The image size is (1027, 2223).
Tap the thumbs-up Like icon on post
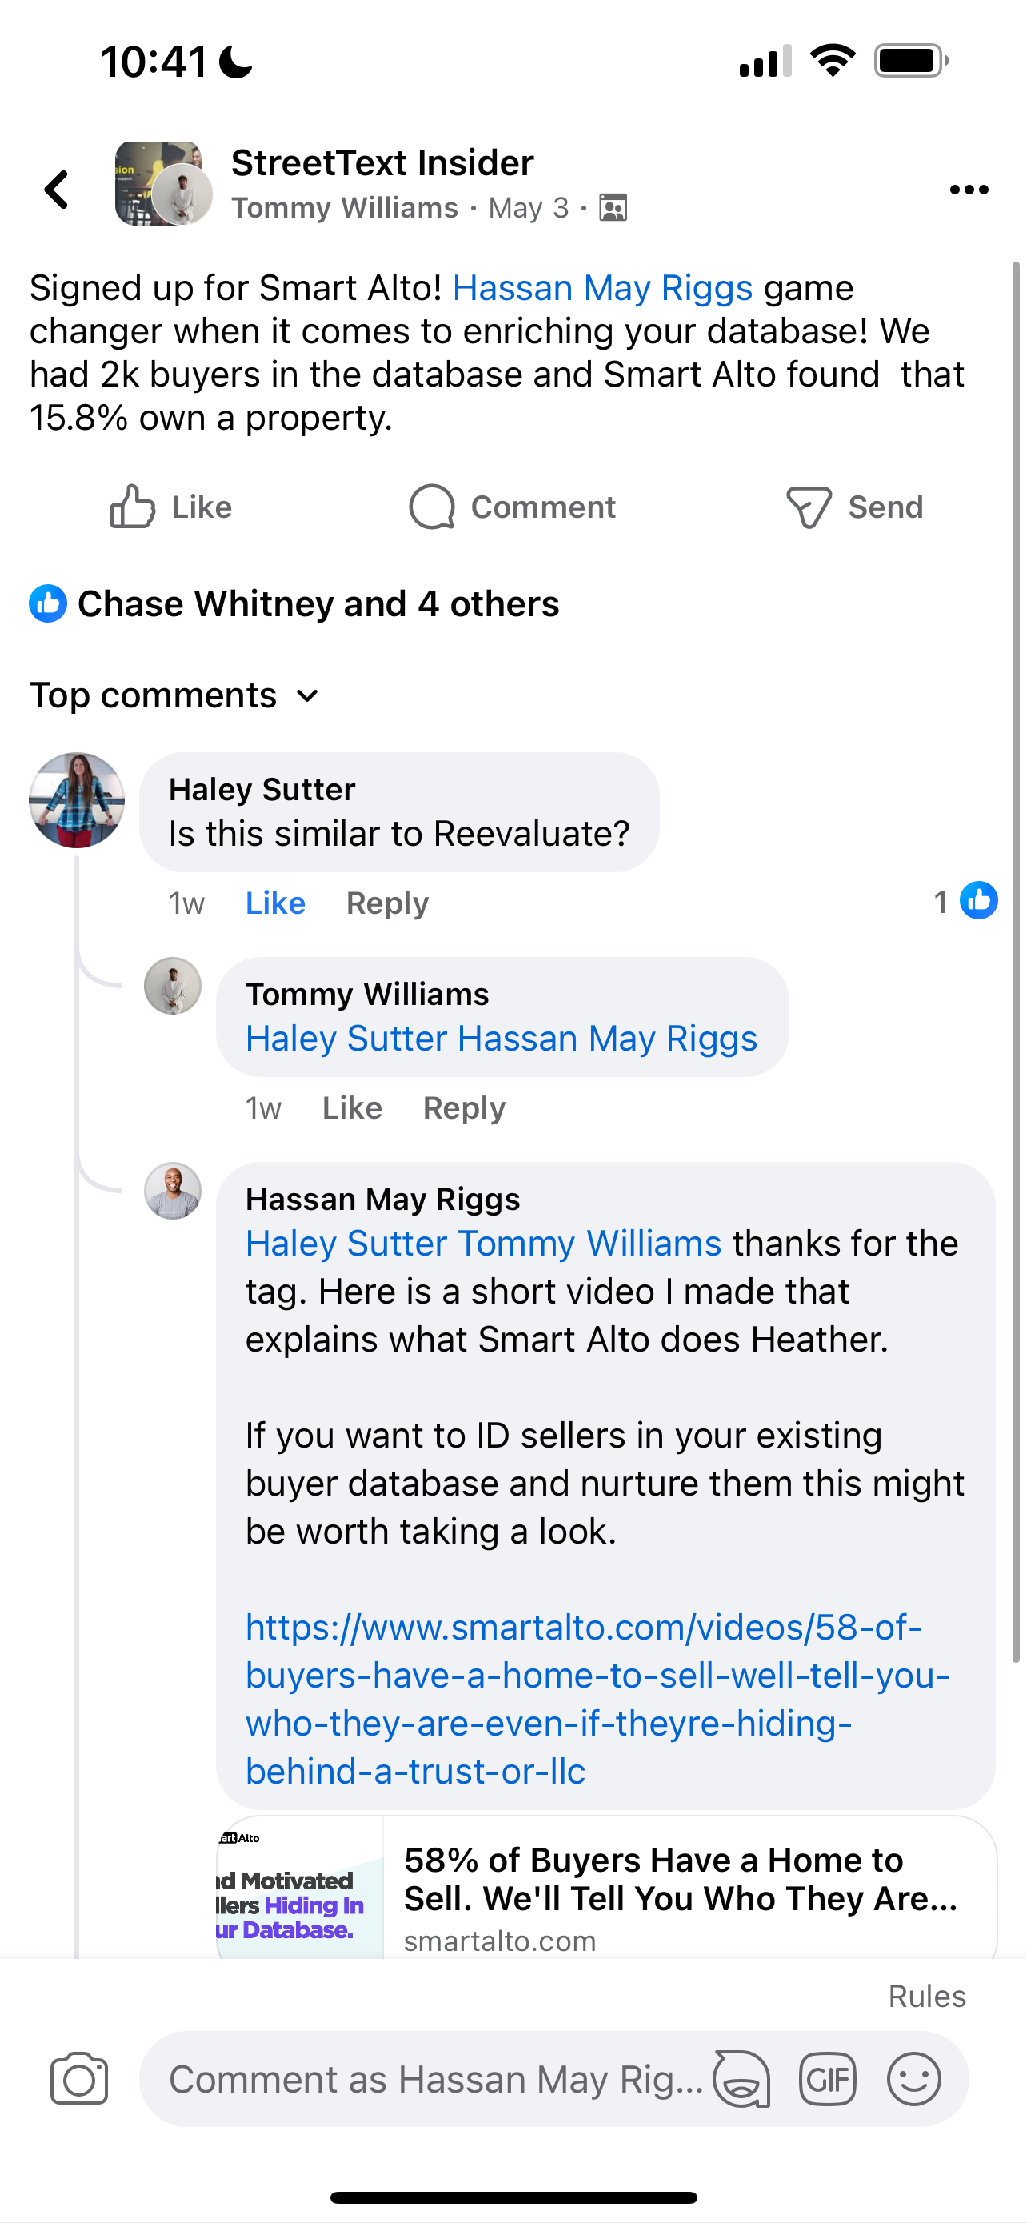coord(132,507)
